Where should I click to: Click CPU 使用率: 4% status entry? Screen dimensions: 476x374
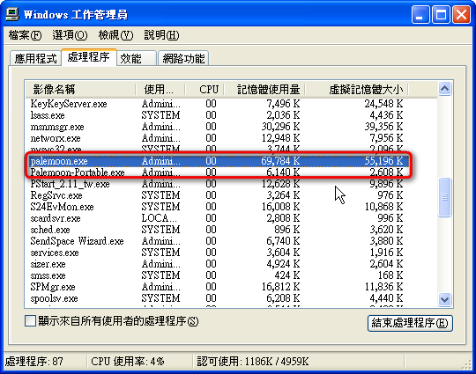[127, 362]
